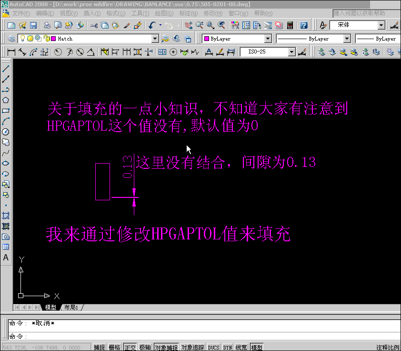This screenshot has width=401, height=351.
Task: Switch to the 布局1 layout tab
Action: click(71, 307)
